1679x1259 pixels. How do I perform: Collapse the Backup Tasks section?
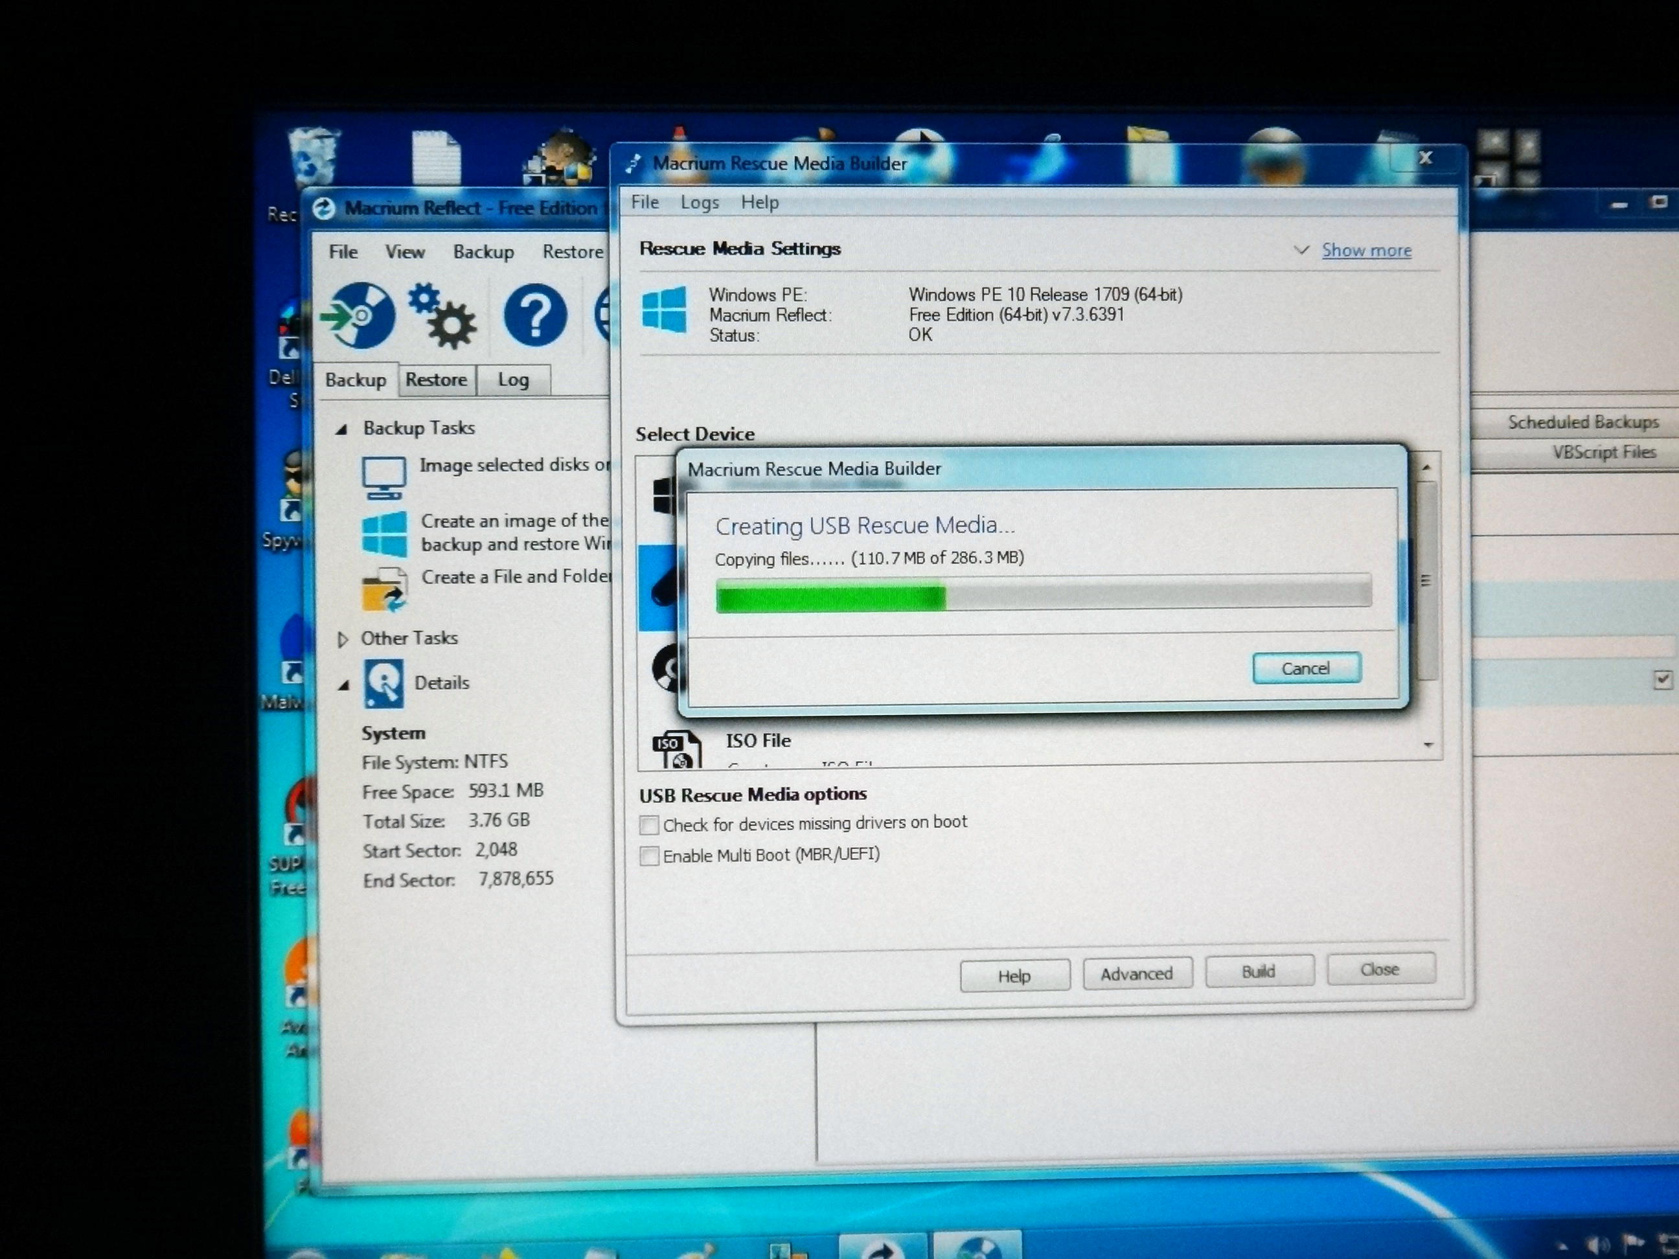(x=341, y=429)
